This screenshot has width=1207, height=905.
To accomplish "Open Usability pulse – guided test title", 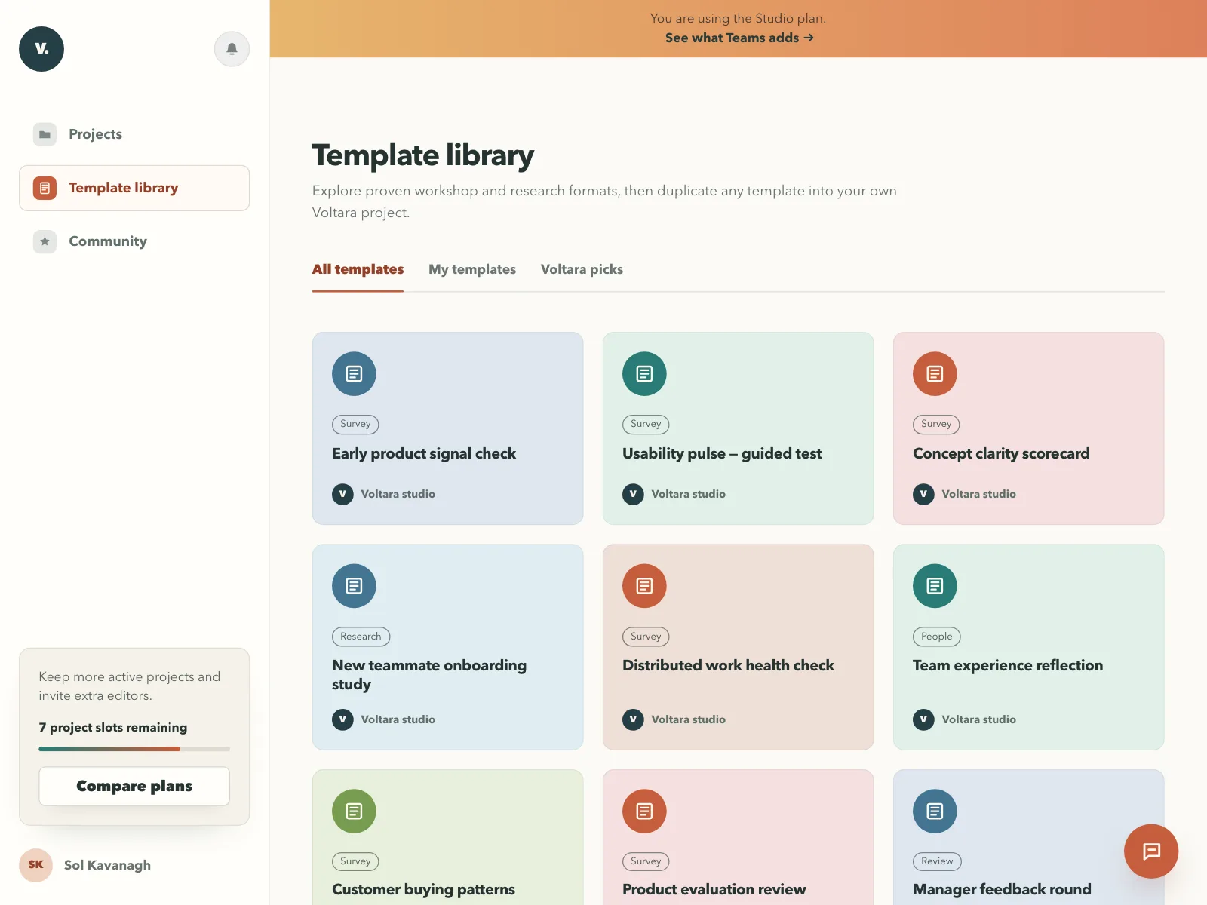I will tap(722, 453).
